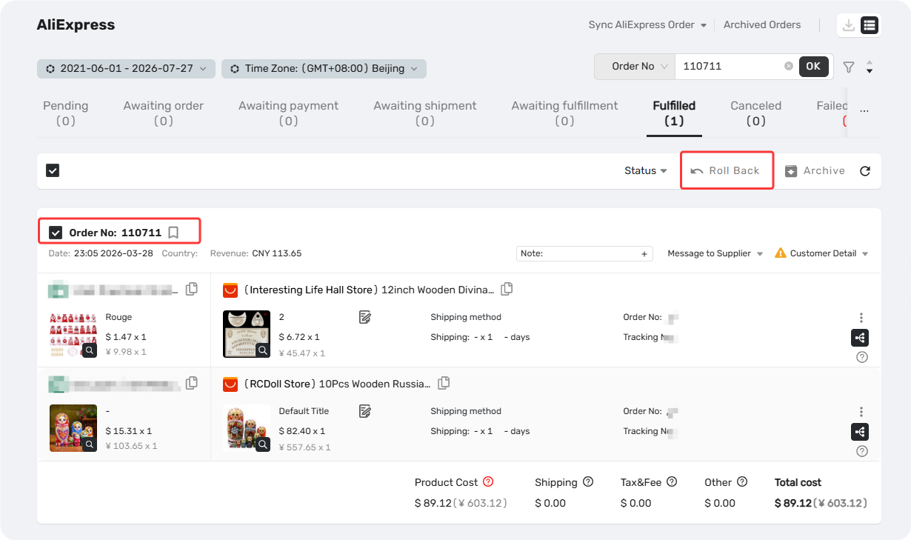
Task: Click the Revenue value CNY 113.65
Action: pos(277,253)
